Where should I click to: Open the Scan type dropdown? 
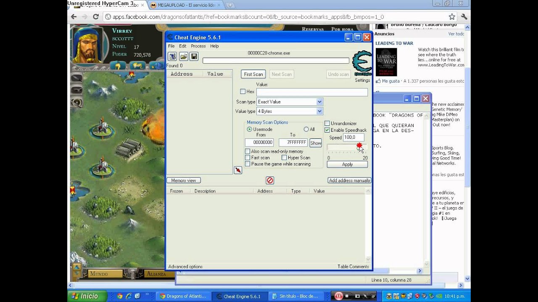(x=290, y=102)
